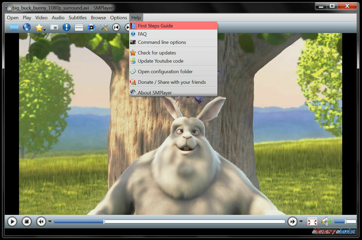This screenshot has width=362, height=240.
Task: Click the About SMPlayer logo icon
Action: point(133,92)
